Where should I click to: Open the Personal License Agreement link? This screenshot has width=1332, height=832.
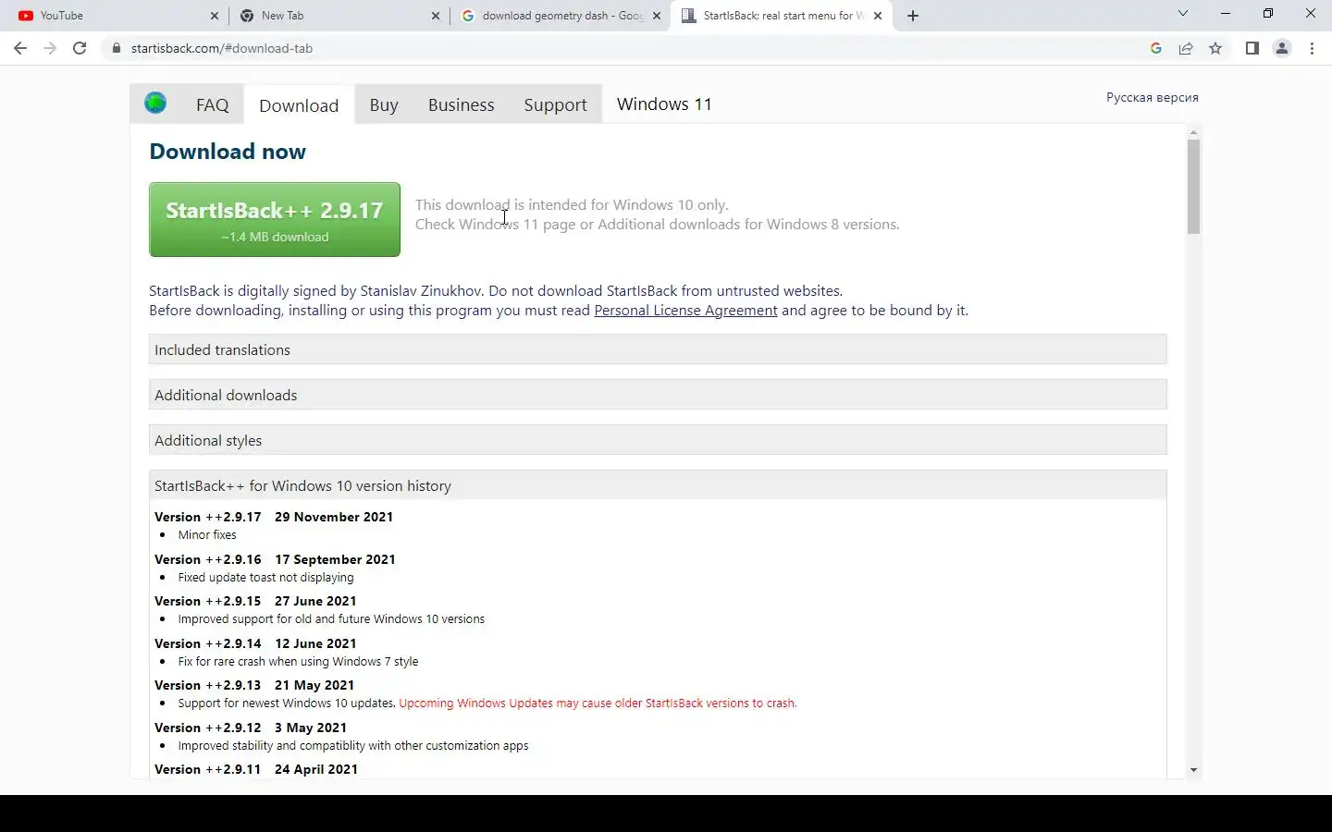click(685, 311)
